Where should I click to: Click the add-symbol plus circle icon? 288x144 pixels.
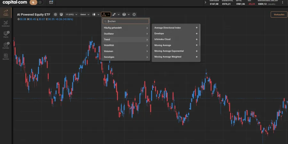(55, 14)
